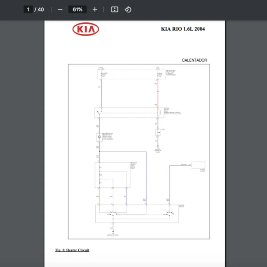Click the 'KIA RIO 1.6L 2004' heading
Viewport: 267px width, 267px height.
183,29
